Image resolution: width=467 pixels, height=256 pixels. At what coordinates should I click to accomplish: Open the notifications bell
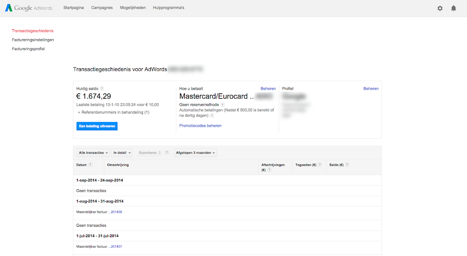coord(453,8)
